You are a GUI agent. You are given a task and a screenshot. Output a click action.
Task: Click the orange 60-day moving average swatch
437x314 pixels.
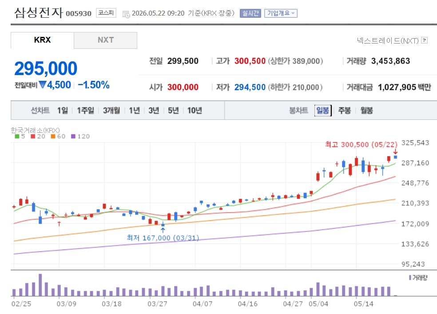point(53,136)
